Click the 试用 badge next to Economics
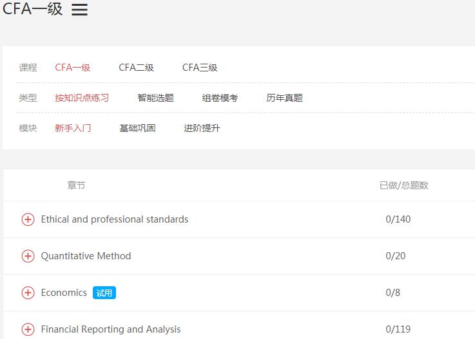The image size is (475, 339). click(104, 293)
